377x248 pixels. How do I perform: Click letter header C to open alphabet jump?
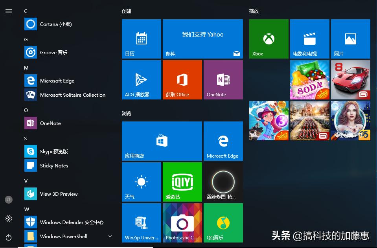(x=25, y=11)
